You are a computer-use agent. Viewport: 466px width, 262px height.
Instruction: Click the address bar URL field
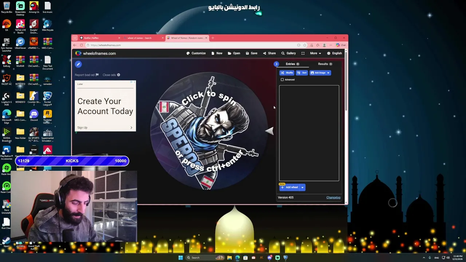191,45
